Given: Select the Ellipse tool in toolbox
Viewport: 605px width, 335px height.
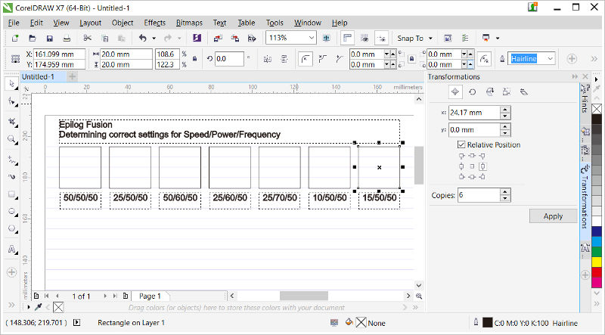Looking at the screenshot, I should [x=11, y=212].
